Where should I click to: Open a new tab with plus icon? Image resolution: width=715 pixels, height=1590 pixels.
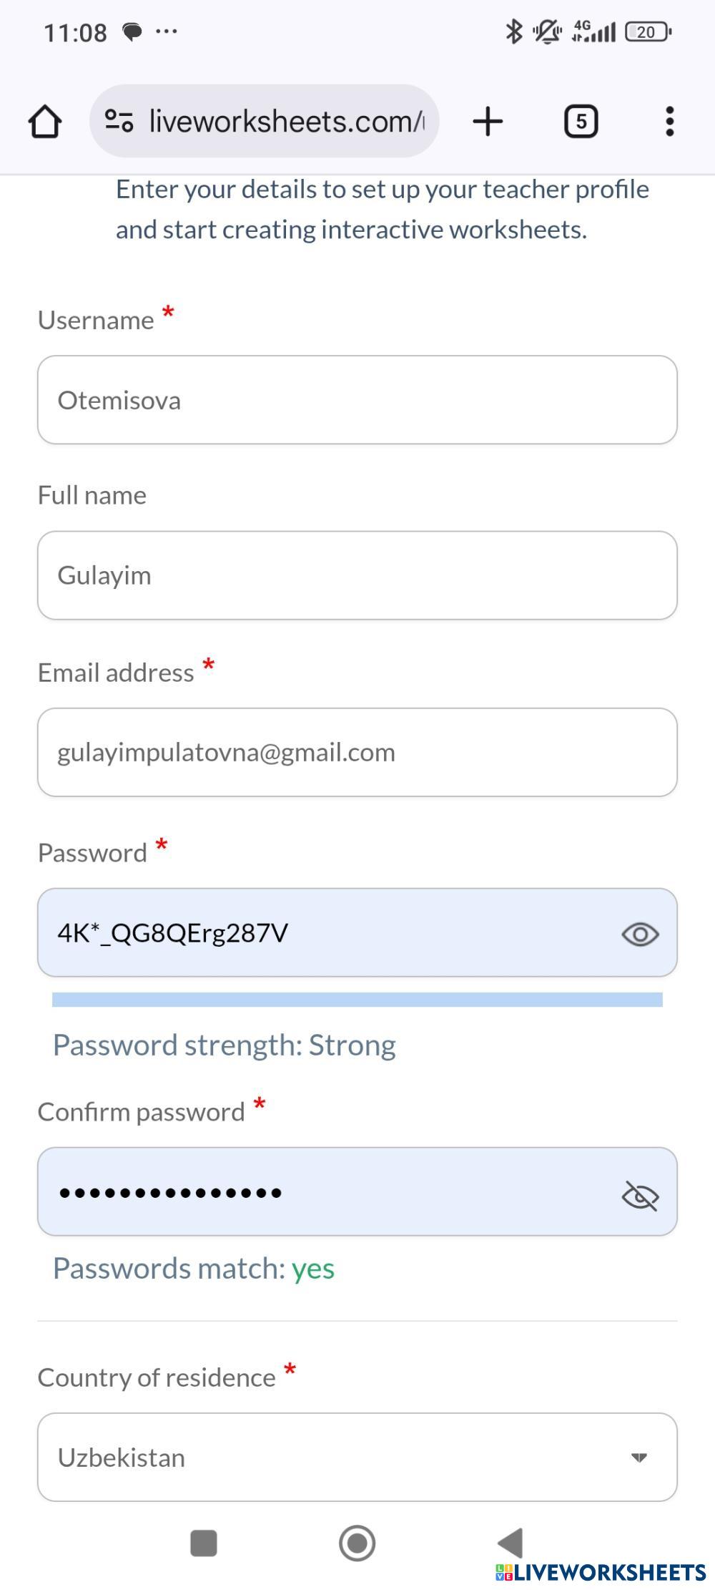[x=488, y=121]
